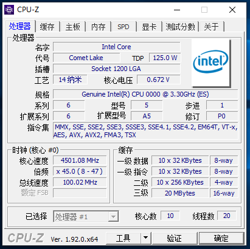Select the SPD tab
Image resolution: width=250 pixels, height=249 pixels.
click(x=123, y=27)
